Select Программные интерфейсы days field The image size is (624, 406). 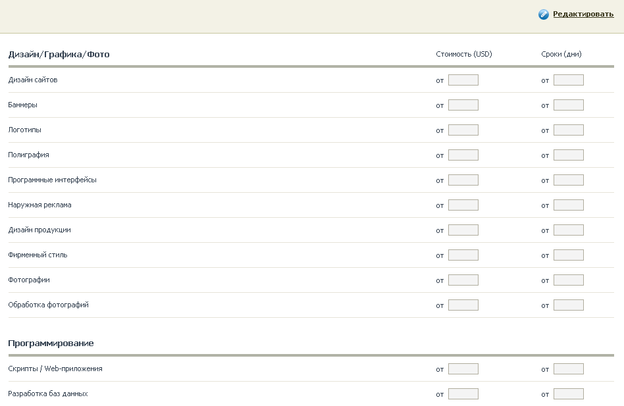[x=569, y=180]
